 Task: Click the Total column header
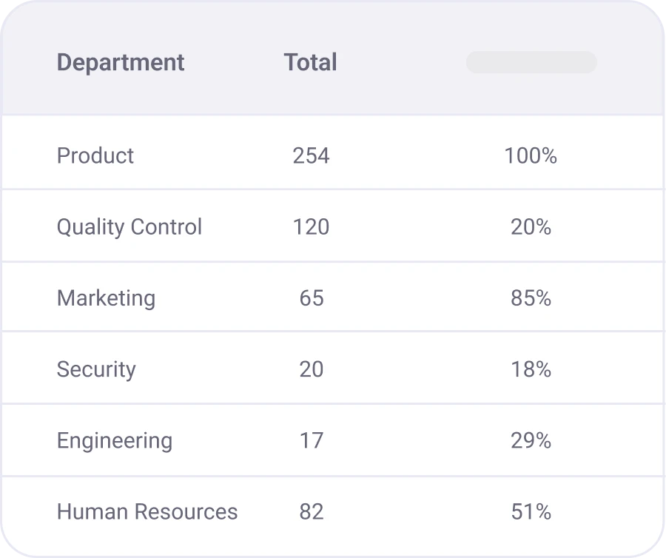point(310,62)
